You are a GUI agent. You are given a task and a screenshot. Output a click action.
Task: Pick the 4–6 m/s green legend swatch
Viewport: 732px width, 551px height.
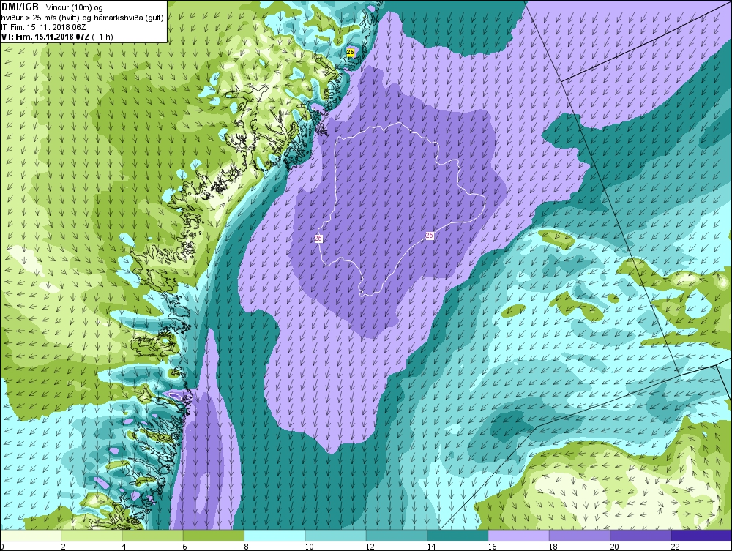(x=153, y=536)
